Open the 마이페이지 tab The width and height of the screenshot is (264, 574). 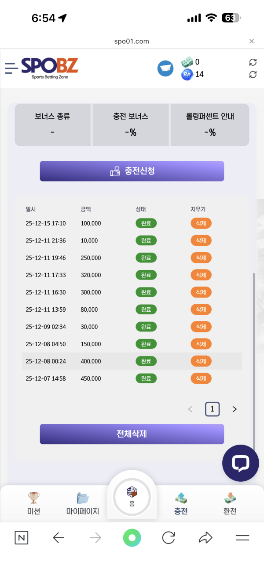point(83,503)
